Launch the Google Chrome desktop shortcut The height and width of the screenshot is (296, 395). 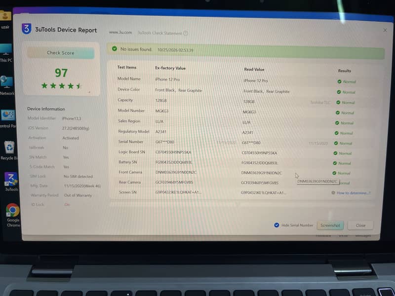(13, 215)
